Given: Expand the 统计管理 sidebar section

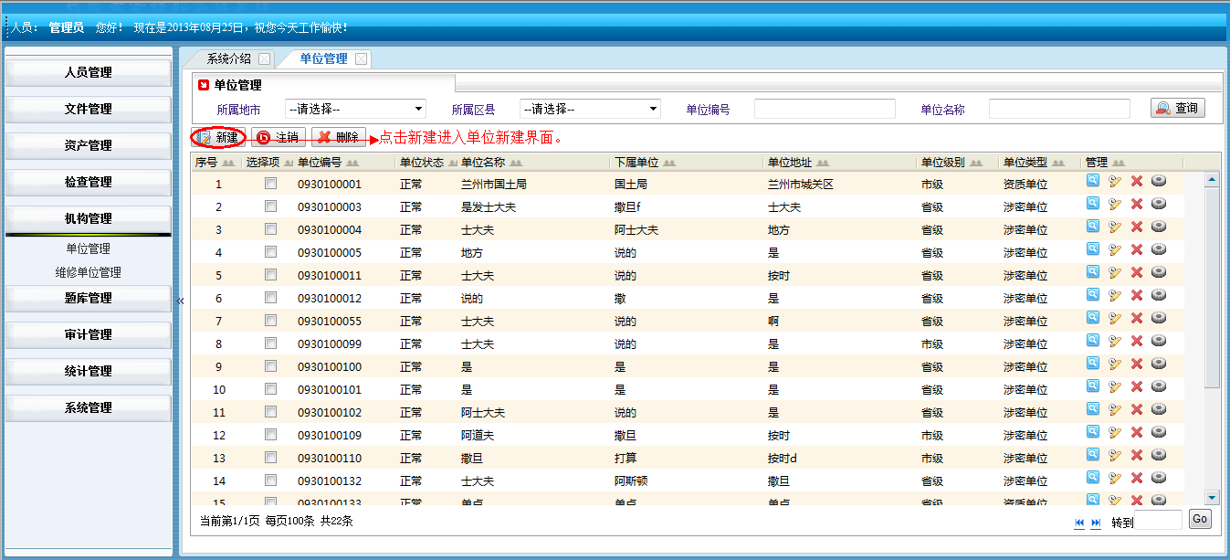Looking at the screenshot, I should pos(89,371).
